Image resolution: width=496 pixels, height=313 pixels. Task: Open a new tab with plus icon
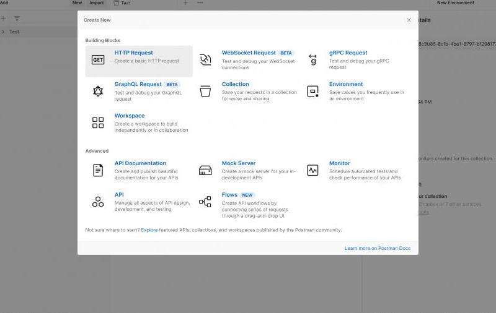point(185,2)
